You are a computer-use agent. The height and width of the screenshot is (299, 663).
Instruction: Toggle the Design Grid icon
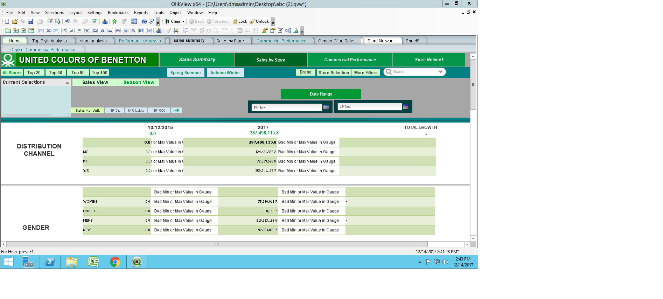176,30
